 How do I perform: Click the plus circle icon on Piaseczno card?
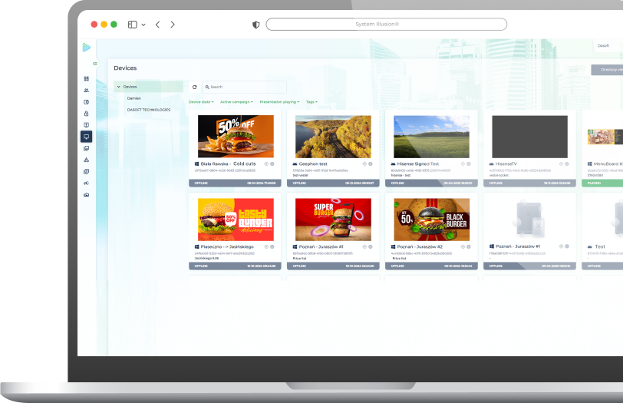(266, 247)
